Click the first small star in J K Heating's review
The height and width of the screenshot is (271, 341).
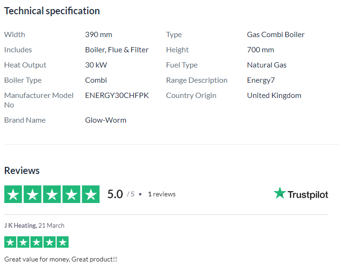pyautogui.click(x=10, y=242)
